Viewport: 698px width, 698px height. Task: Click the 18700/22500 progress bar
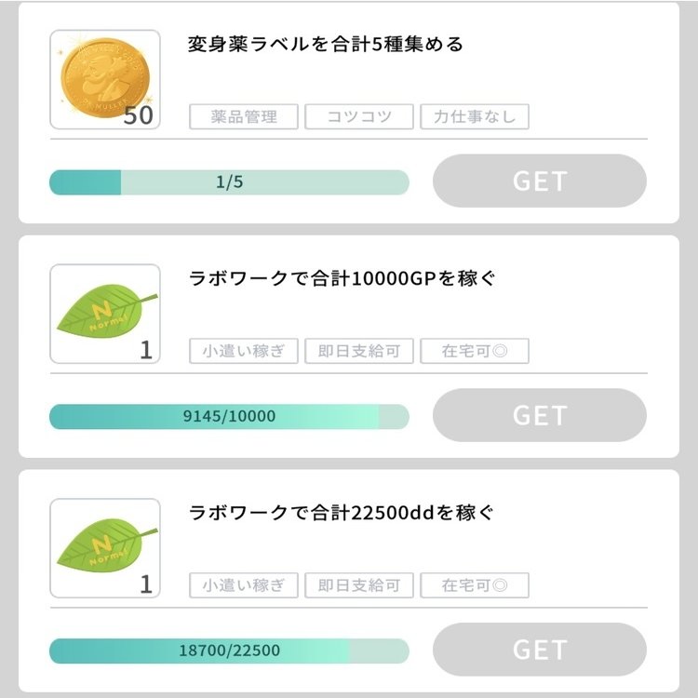point(229,651)
